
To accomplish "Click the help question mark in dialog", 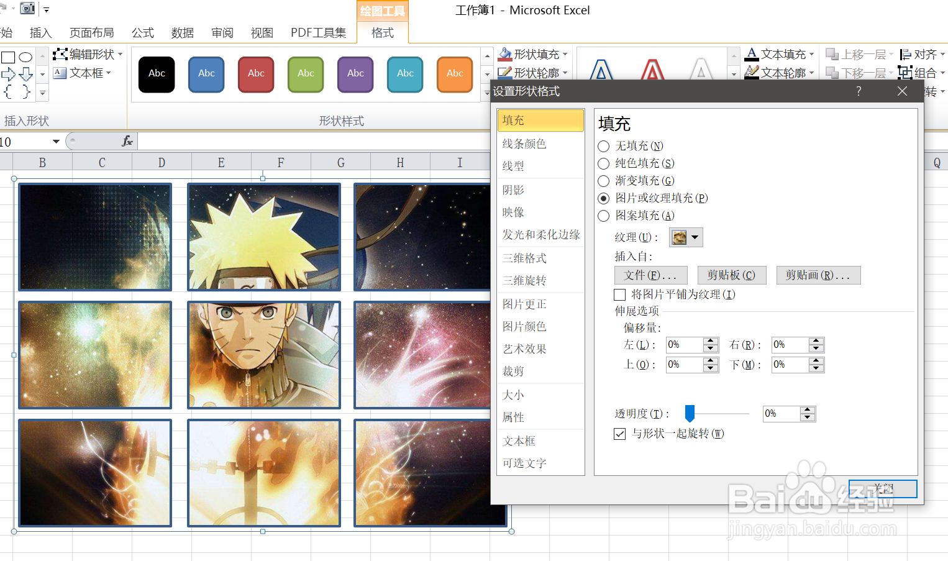I will click(x=859, y=91).
